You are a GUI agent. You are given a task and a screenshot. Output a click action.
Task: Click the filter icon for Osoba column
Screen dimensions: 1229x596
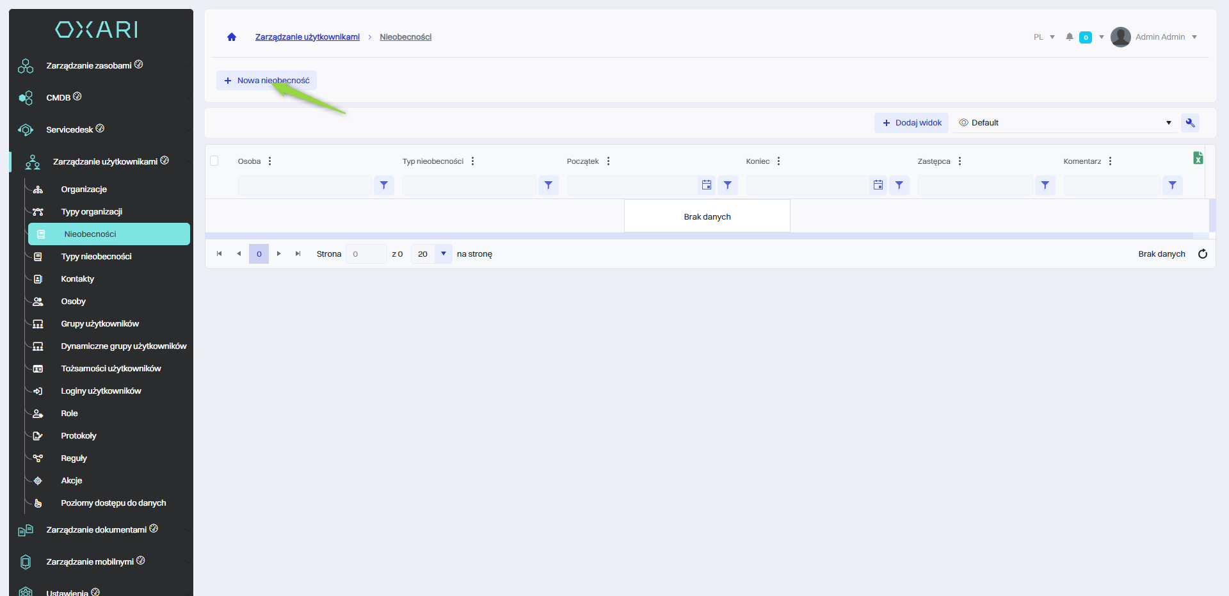coord(383,185)
